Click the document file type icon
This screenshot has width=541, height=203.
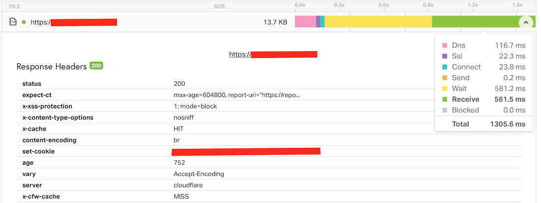click(x=14, y=22)
